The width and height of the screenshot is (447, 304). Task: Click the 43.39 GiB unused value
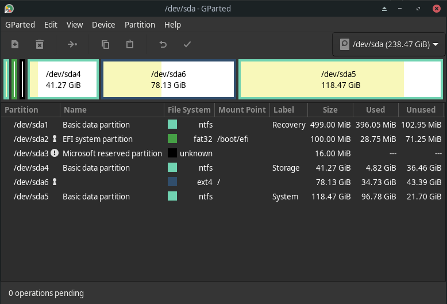pos(424,182)
